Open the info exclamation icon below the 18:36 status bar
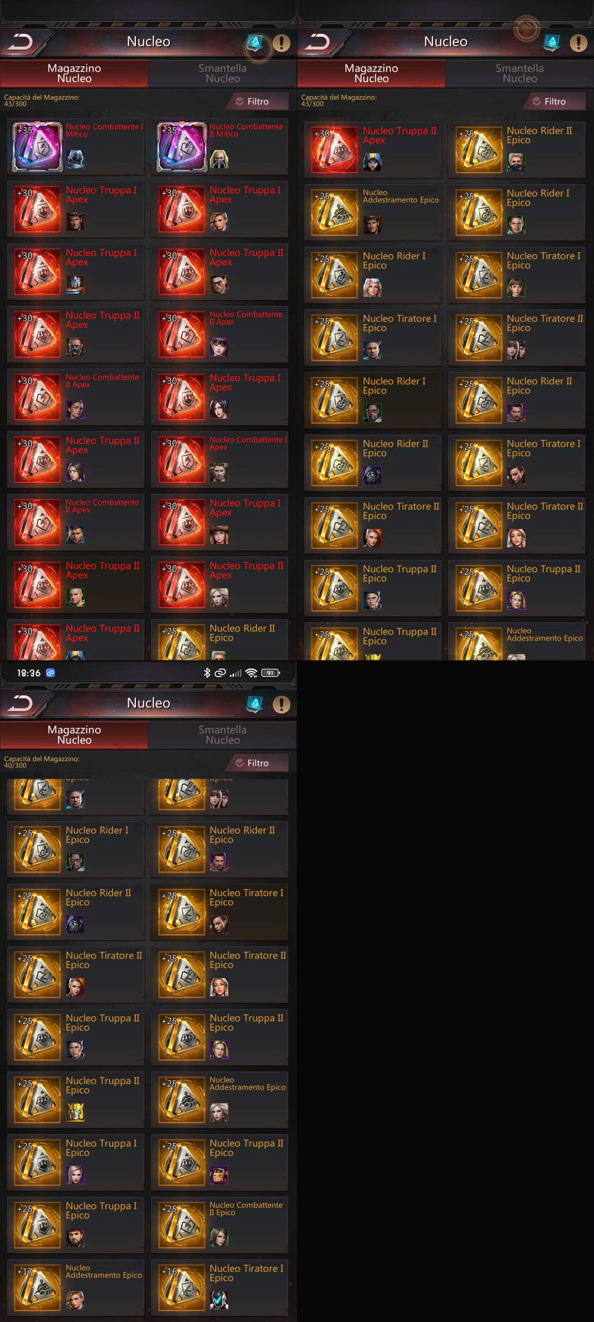 point(282,704)
